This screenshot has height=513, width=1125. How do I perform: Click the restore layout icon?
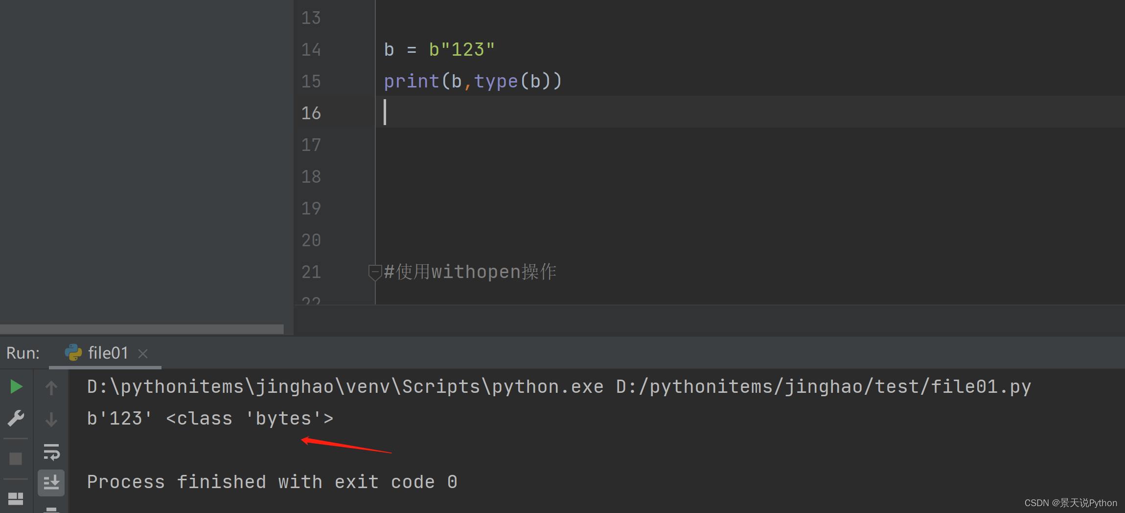click(16, 499)
